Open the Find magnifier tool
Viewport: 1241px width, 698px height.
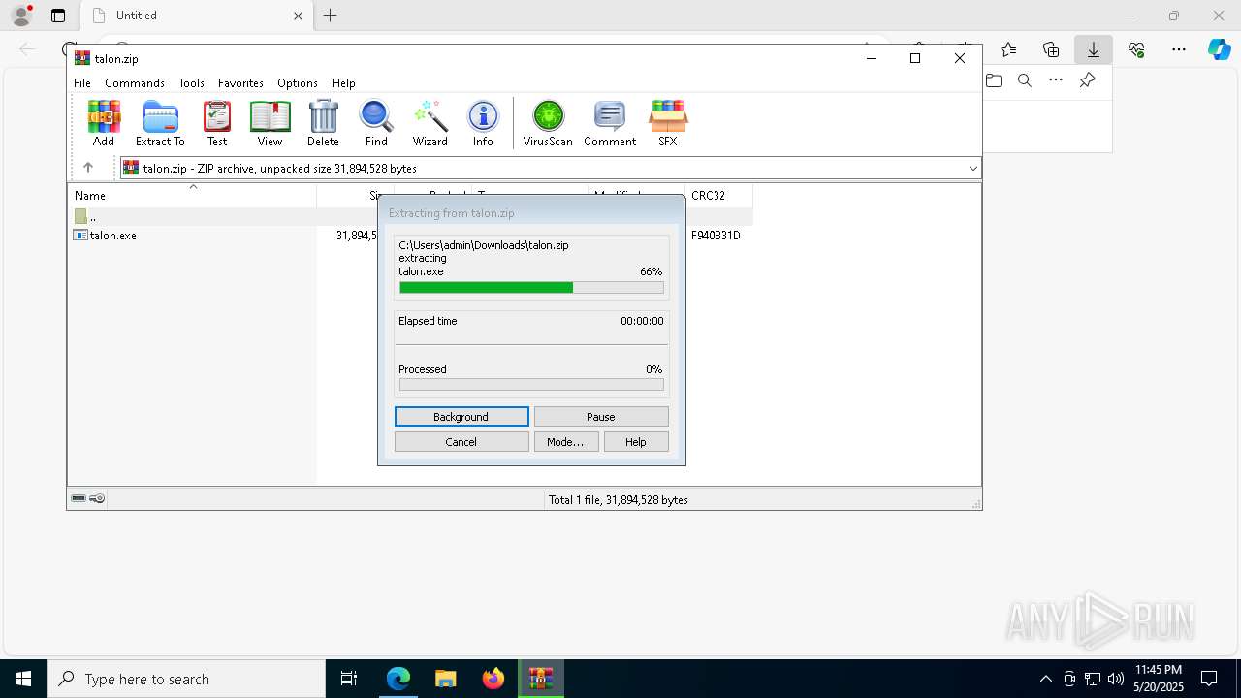click(376, 123)
